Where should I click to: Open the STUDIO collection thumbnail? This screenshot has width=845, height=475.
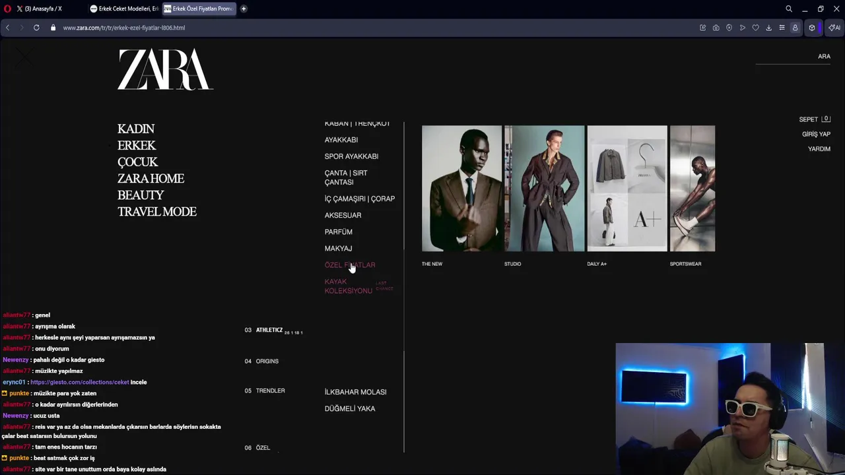[544, 189]
